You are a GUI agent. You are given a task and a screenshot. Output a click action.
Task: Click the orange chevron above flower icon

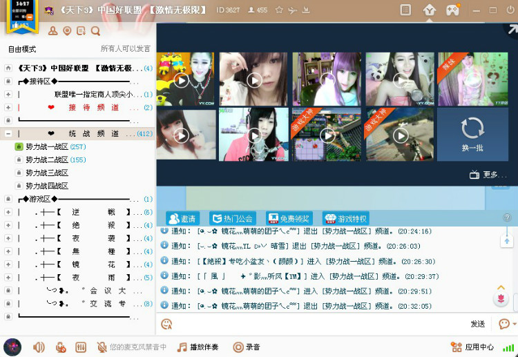[501, 287]
